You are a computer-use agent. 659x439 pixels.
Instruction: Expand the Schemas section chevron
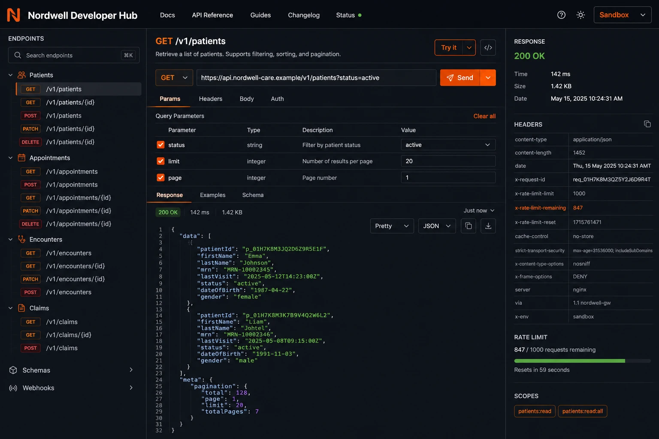pos(131,370)
